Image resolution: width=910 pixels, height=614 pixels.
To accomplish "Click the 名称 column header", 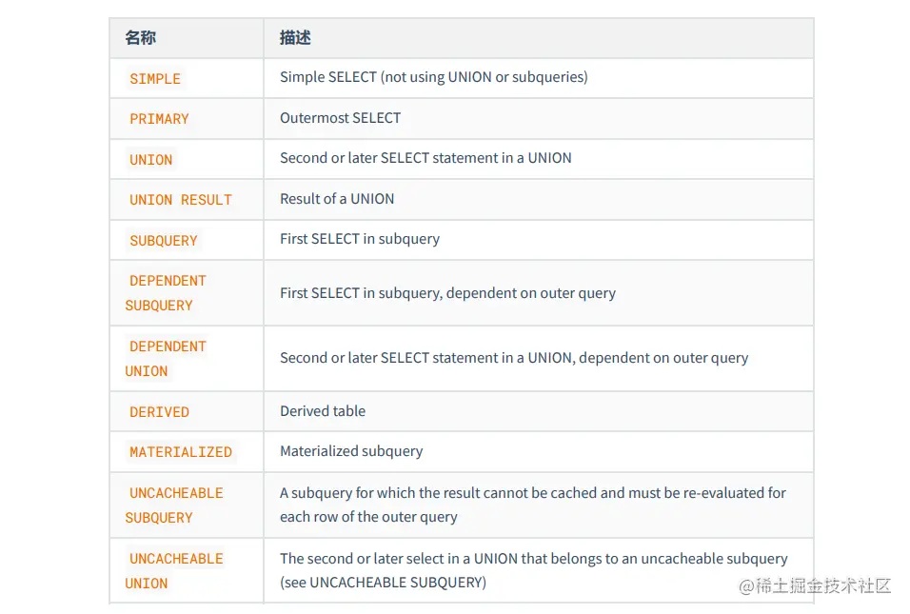I will click(140, 38).
